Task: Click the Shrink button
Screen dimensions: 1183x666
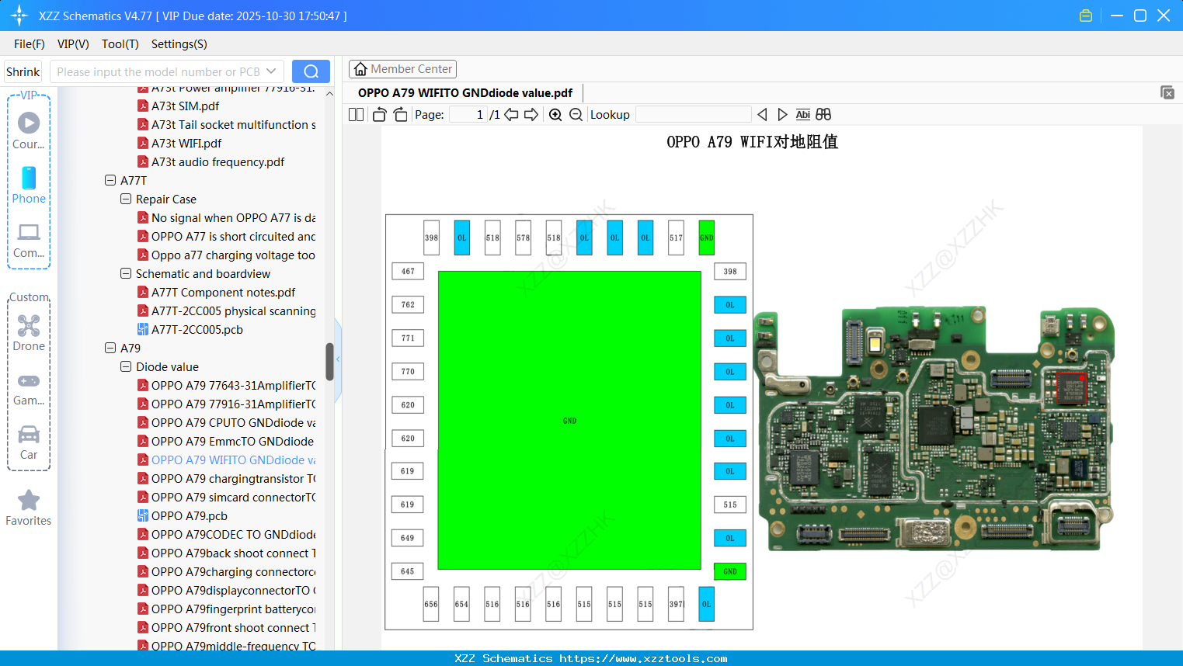Action: (23, 71)
